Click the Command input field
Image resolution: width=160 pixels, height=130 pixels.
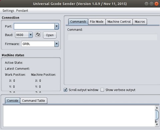(x=112, y=37)
